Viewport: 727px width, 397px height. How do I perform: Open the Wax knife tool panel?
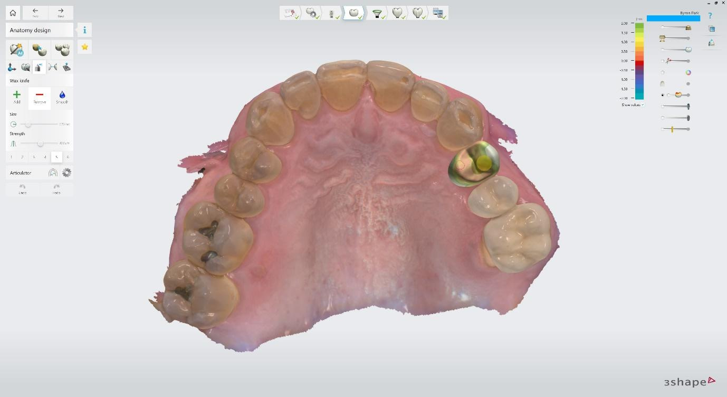pos(39,67)
